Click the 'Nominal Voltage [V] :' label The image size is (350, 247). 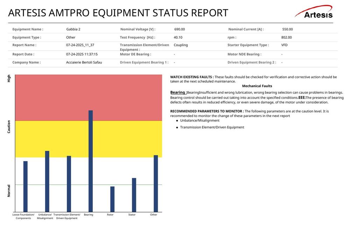coord(138,29)
